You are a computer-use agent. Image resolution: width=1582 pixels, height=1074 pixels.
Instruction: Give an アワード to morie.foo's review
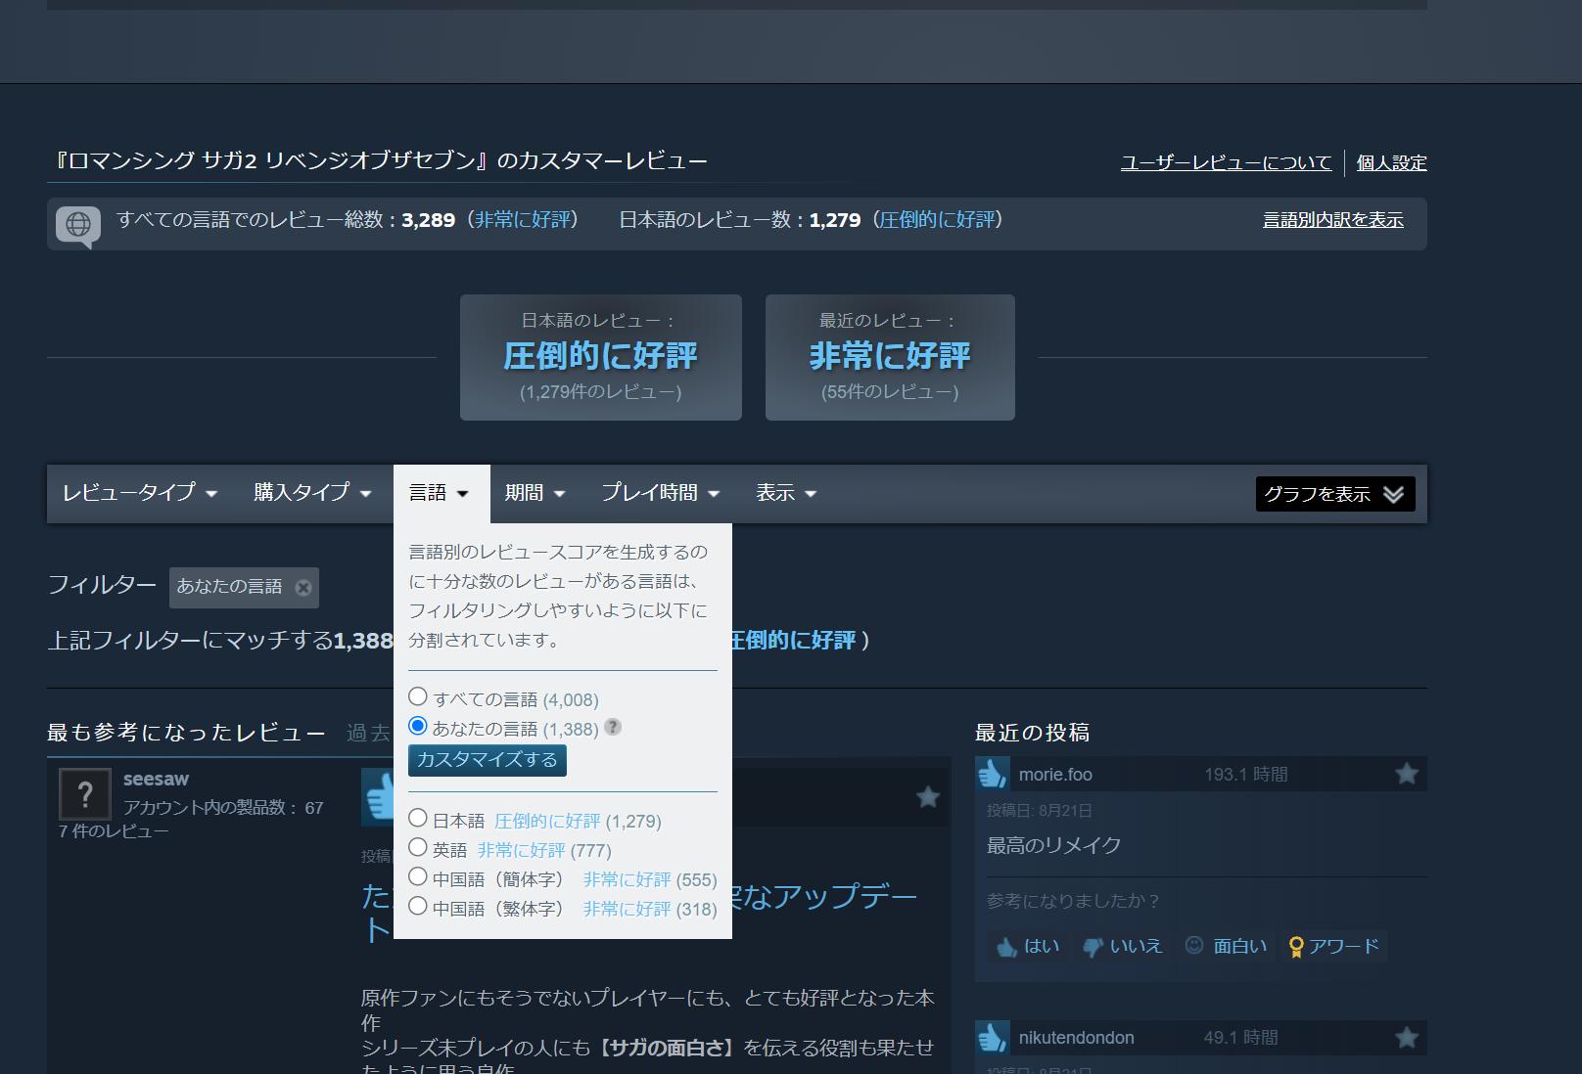(1333, 946)
